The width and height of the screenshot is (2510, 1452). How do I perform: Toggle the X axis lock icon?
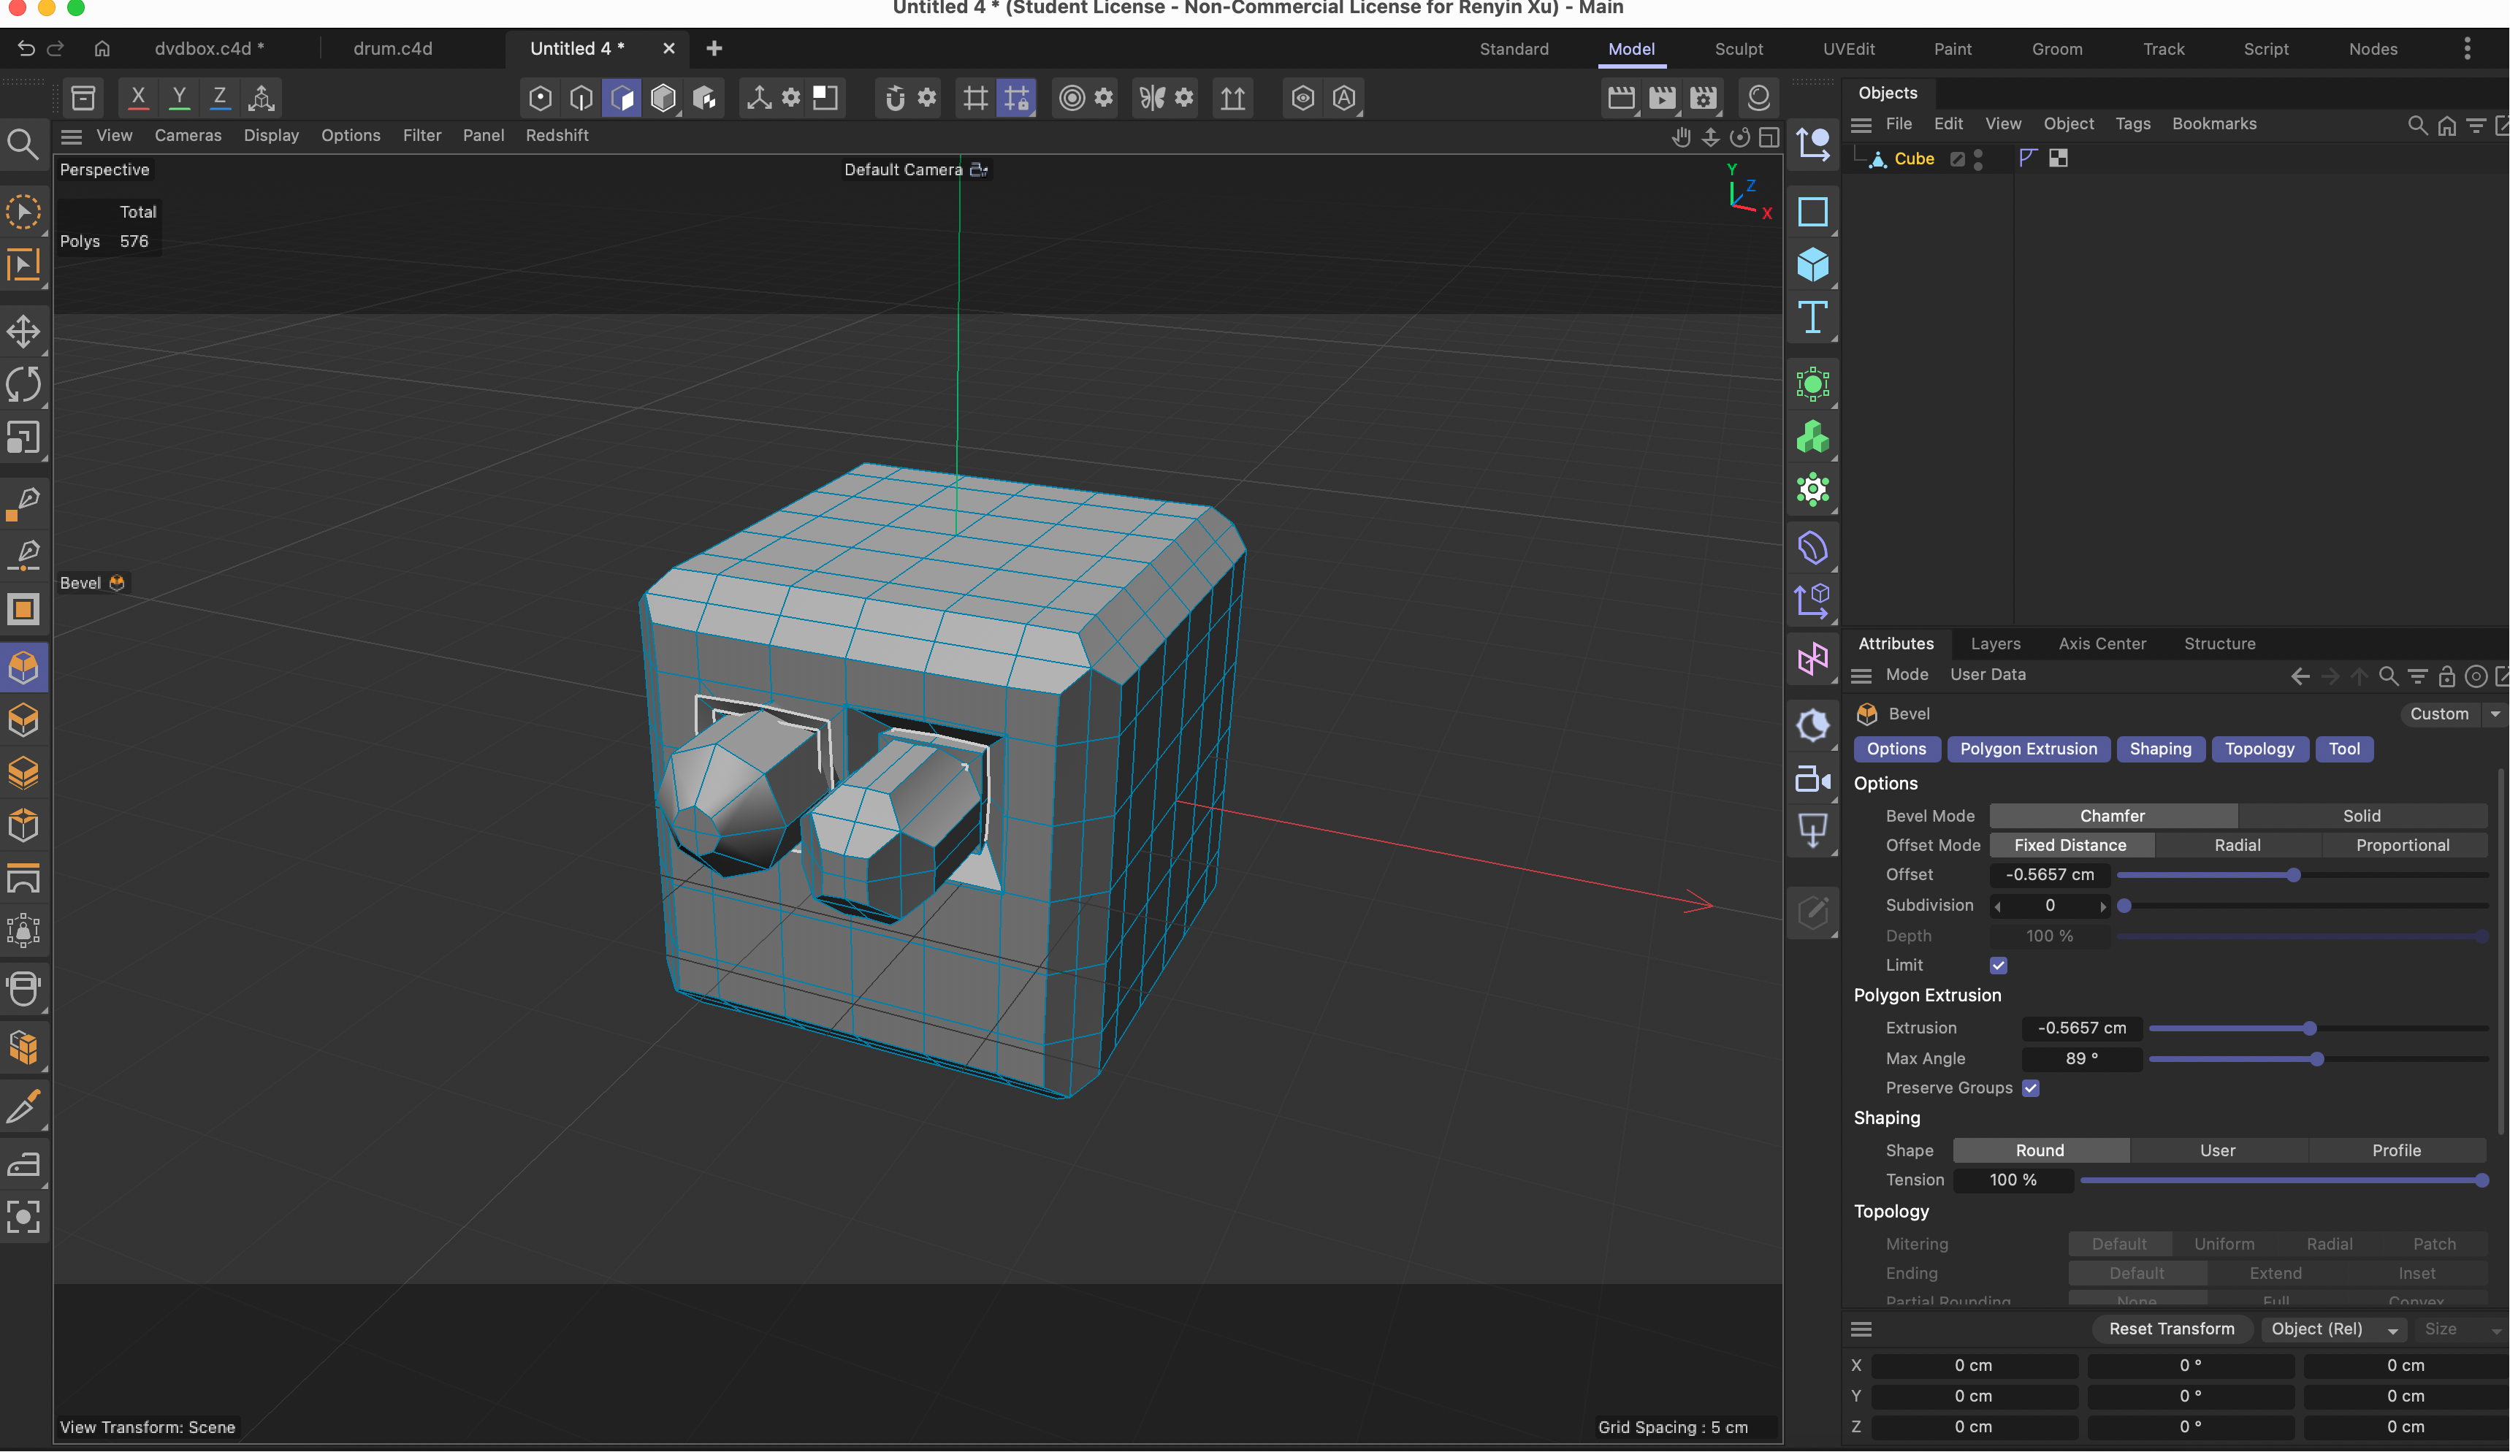137,98
